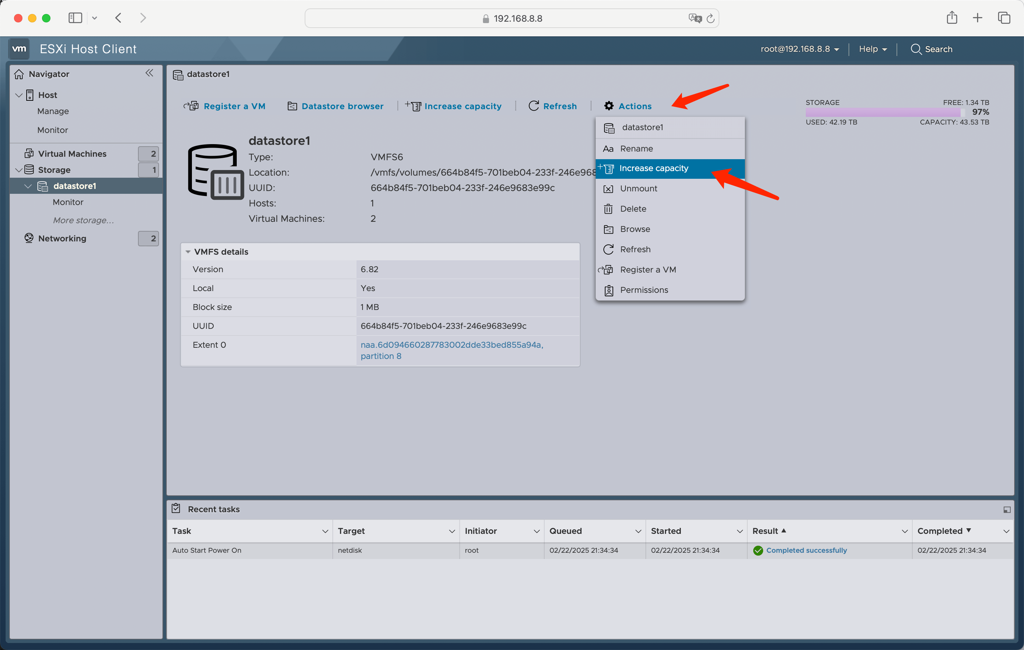Select Permissions in the Actions menu
The image size is (1024, 650).
(x=670, y=290)
